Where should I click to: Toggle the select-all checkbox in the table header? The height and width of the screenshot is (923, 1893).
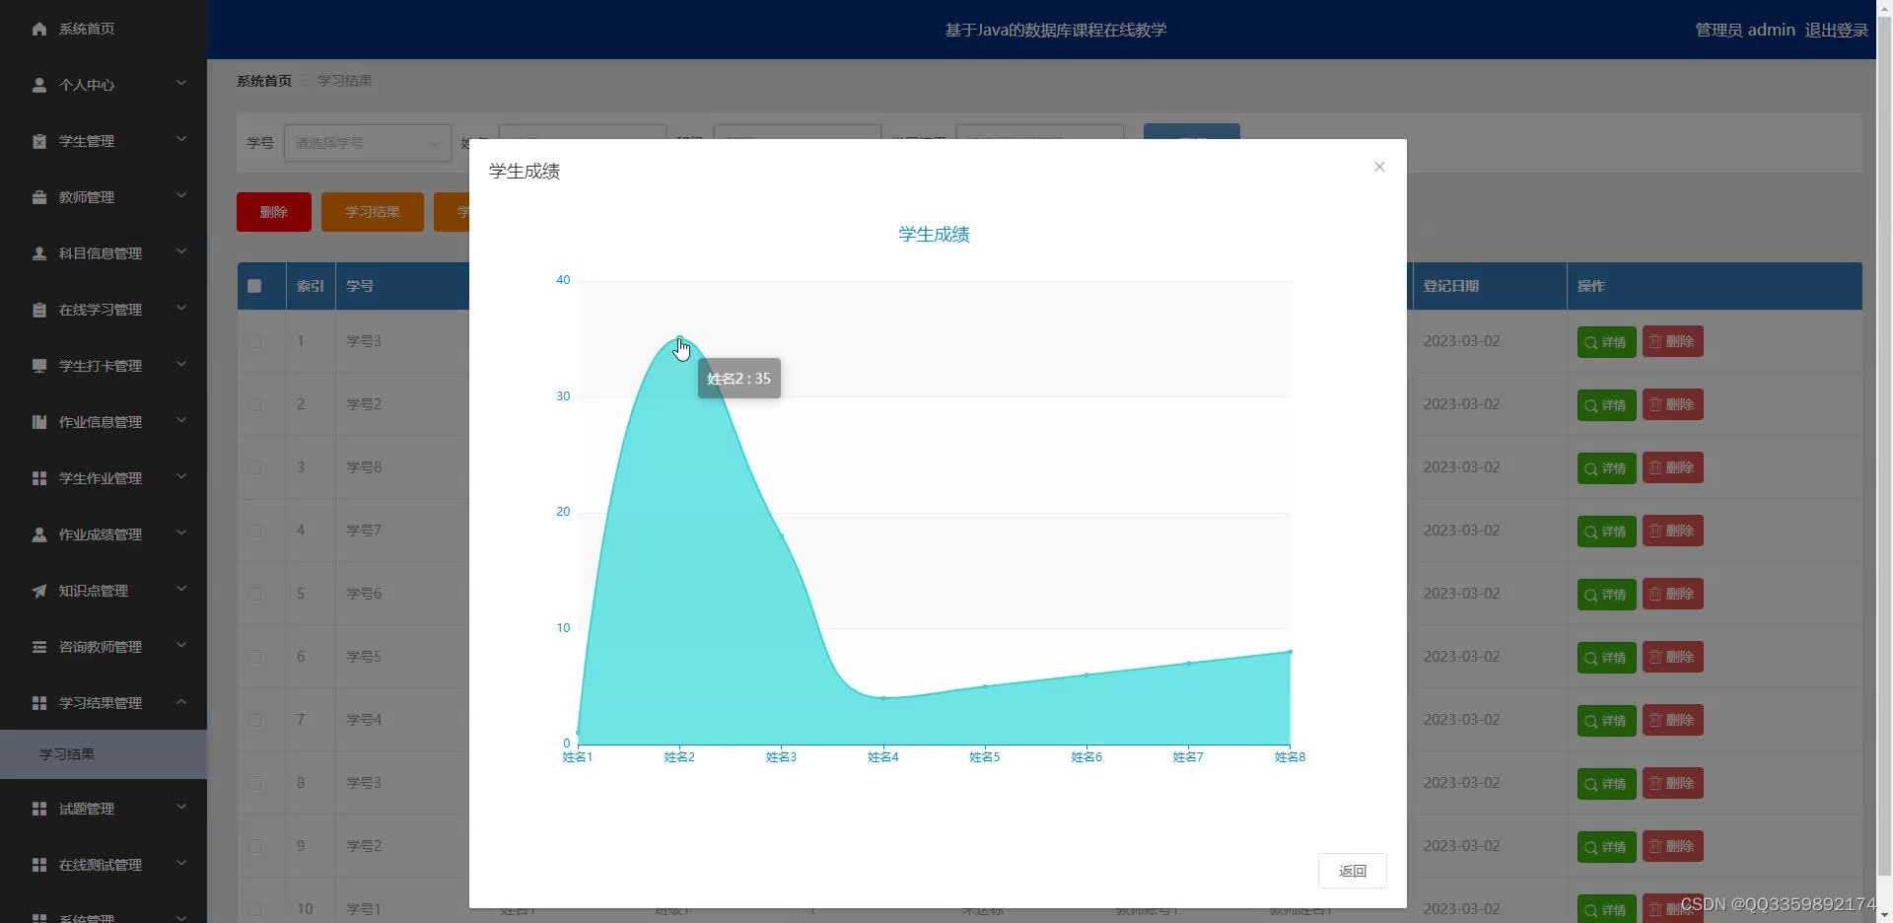254,286
